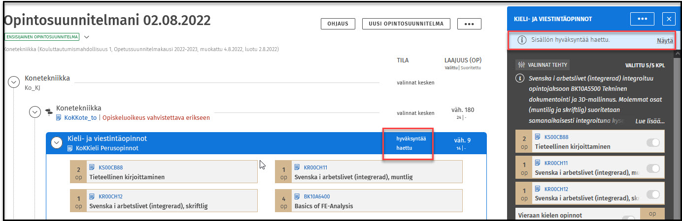Screen dimensions: 682x221
Task: Click the info icon in approval notification
Action: click(522, 40)
